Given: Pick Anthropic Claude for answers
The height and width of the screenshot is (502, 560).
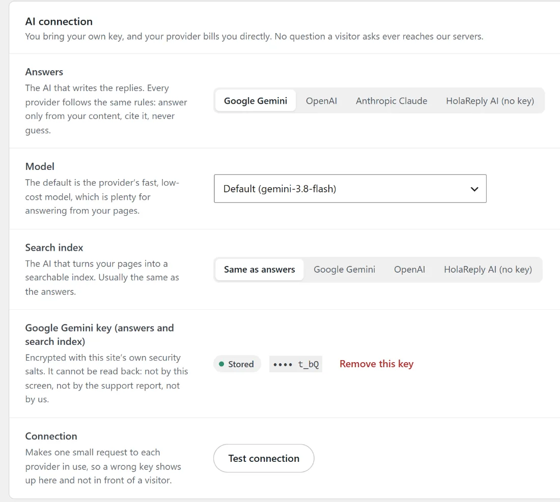Looking at the screenshot, I should pyautogui.click(x=391, y=101).
